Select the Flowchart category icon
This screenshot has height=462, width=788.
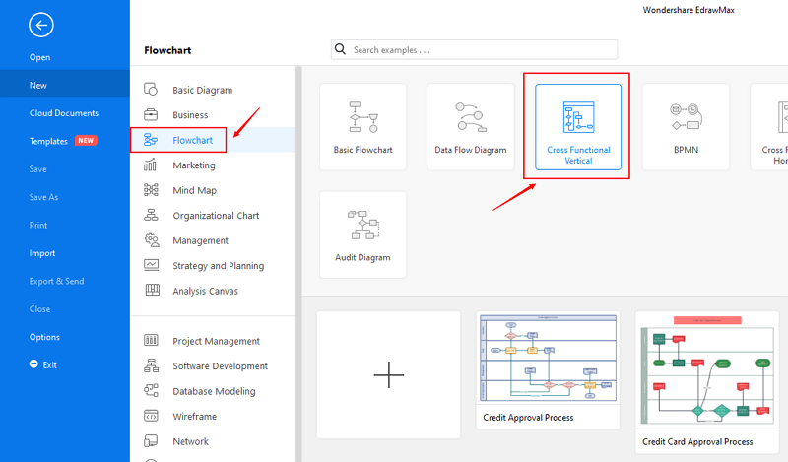(151, 140)
